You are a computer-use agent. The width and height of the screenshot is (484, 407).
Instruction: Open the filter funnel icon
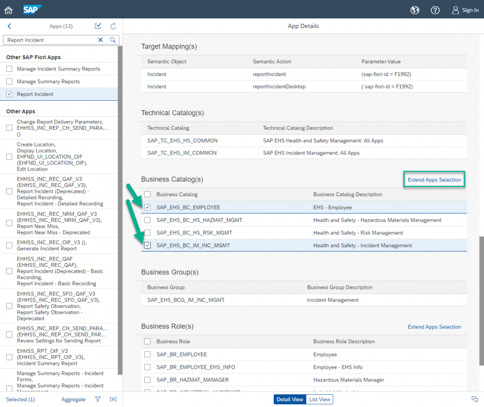[x=98, y=399]
